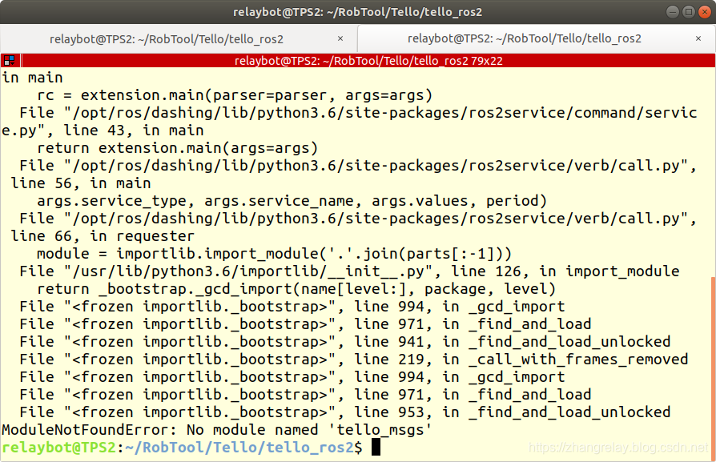Switch to the second terminal tab
Viewport: 716px width, 462px height.
[x=537, y=38]
